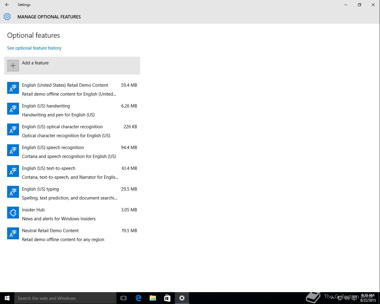Screen dimensions: 380x304
Task: Click the back arrow in Settings title bar
Action: coord(7,5)
